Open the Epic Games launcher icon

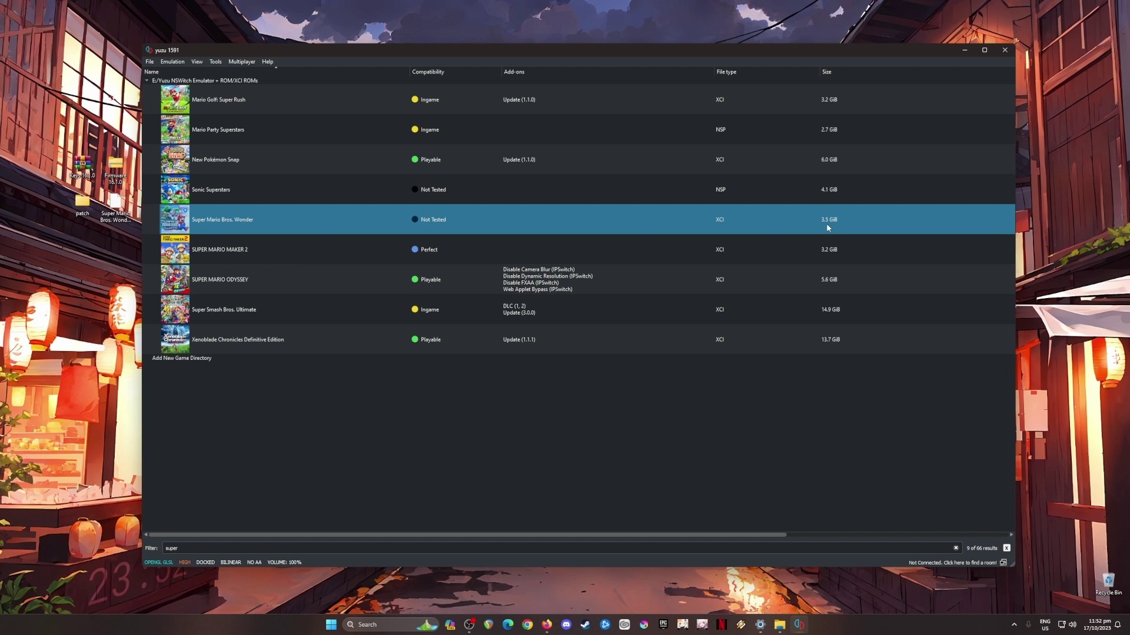point(663,624)
